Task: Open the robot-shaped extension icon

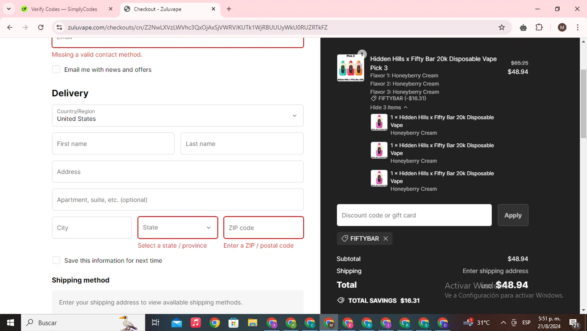Action: (x=523, y=27)
